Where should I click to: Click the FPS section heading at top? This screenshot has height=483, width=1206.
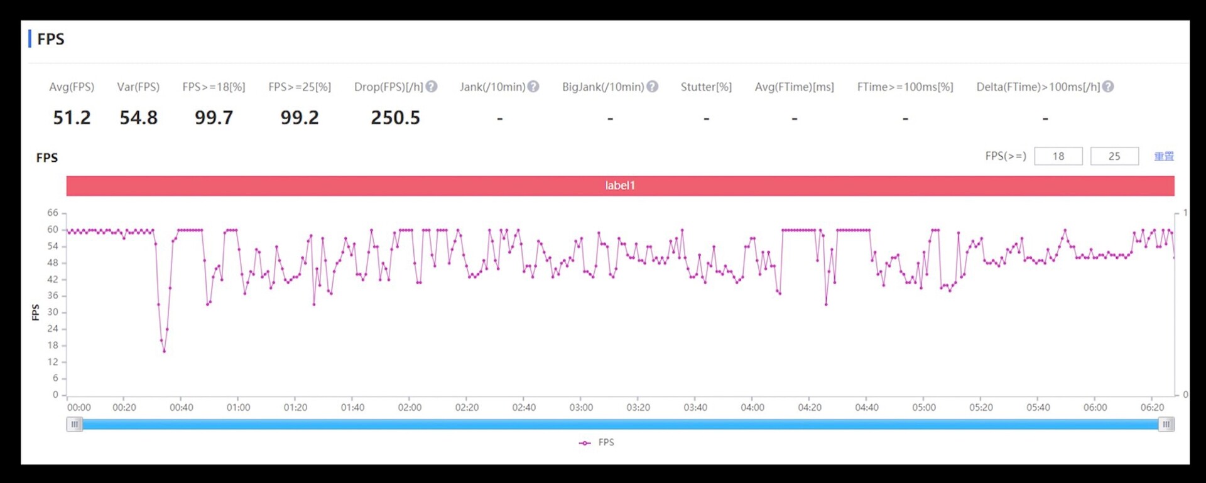click(50, 39)
